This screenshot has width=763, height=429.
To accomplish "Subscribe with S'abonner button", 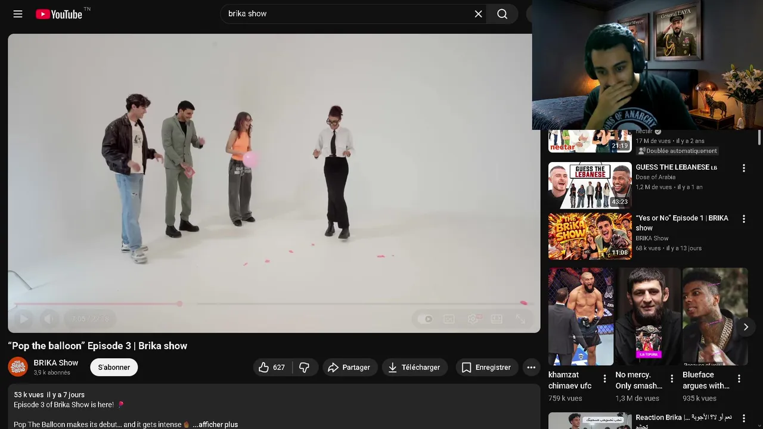I will click(114, 368).
